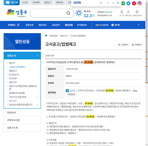Click the 성동소식 breadcrumb link

coord(64,36)
